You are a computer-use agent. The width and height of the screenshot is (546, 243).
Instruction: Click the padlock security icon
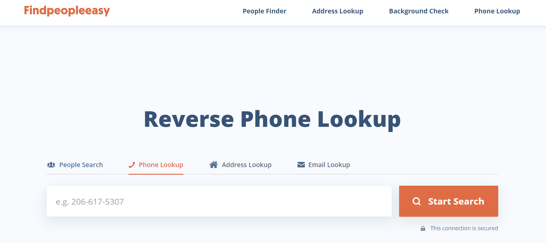423,228
